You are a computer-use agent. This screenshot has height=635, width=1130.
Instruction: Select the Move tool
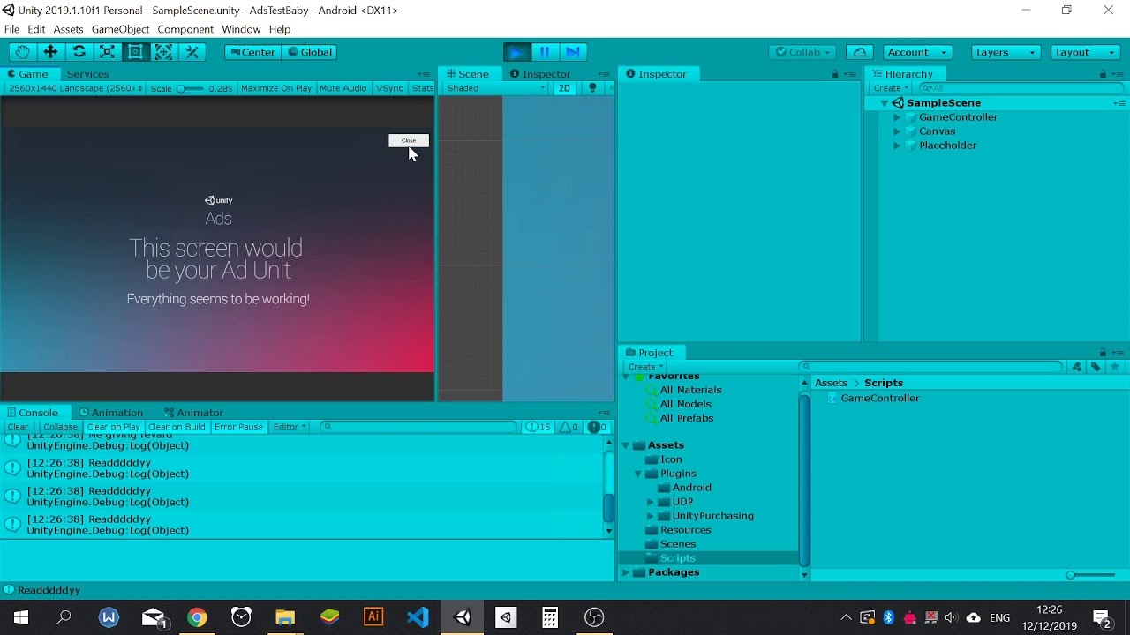point(50,52)
